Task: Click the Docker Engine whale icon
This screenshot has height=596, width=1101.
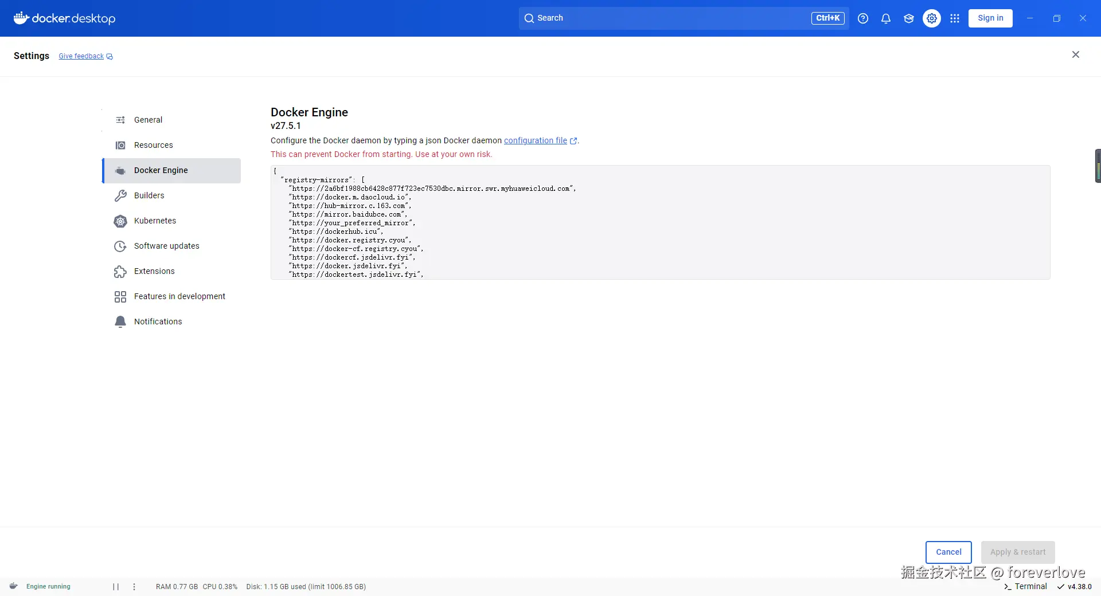Action: click(x=120, y=170)
